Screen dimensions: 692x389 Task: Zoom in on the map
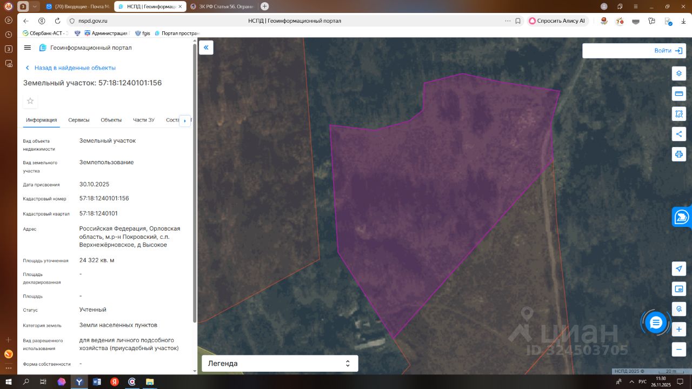tap(679, 329)
